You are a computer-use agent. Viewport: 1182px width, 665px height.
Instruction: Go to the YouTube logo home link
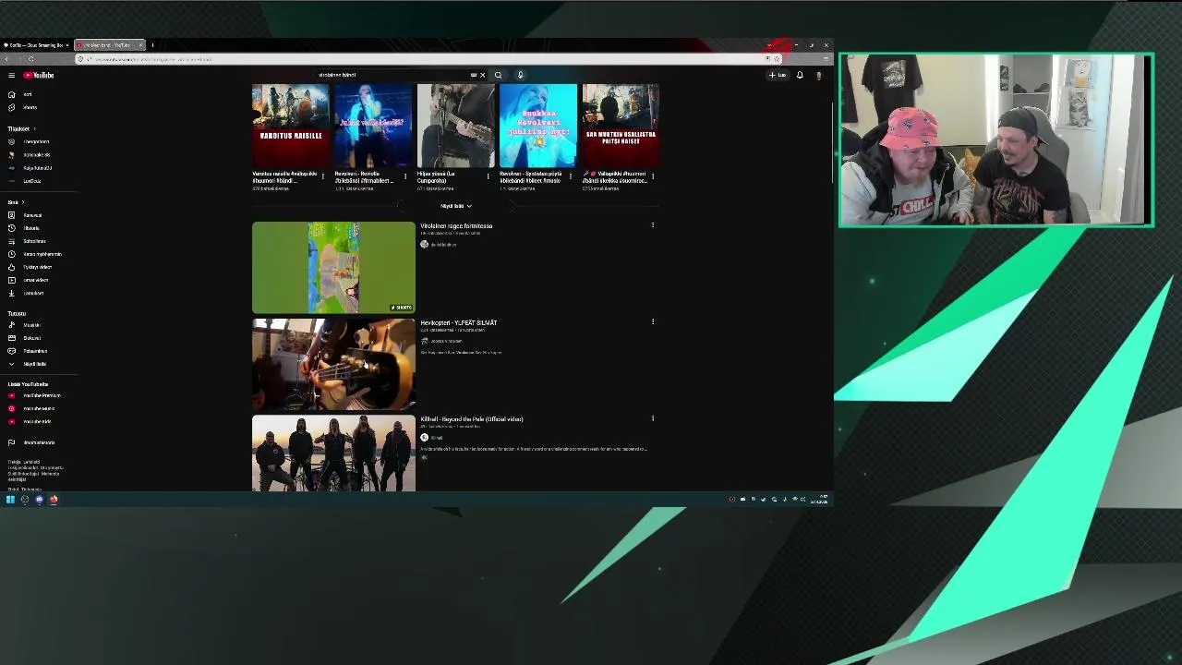point(39,75)
